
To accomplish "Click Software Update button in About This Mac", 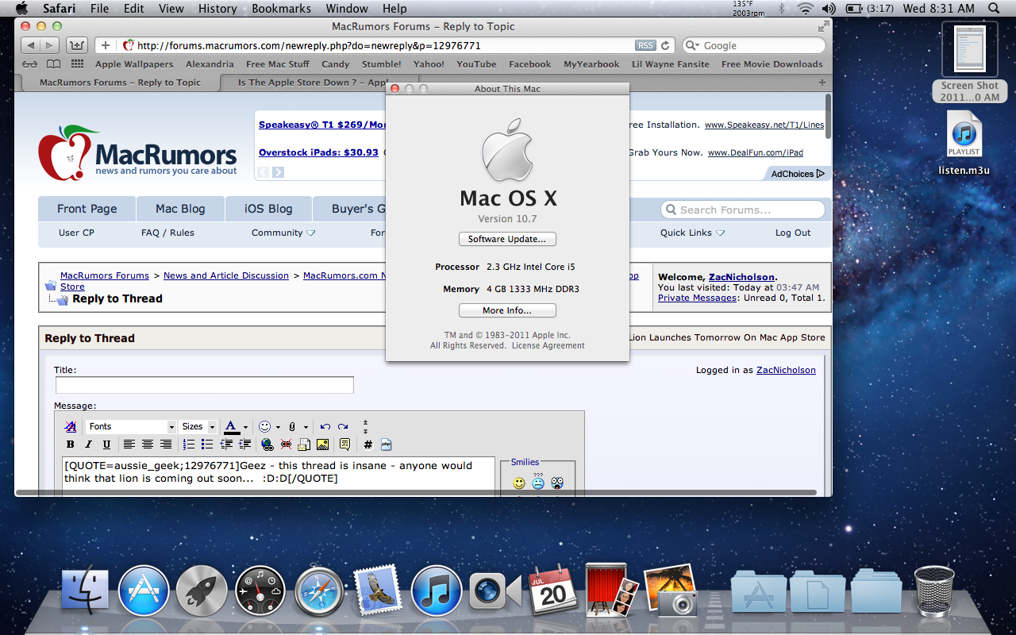I will (x=507, y=239).
